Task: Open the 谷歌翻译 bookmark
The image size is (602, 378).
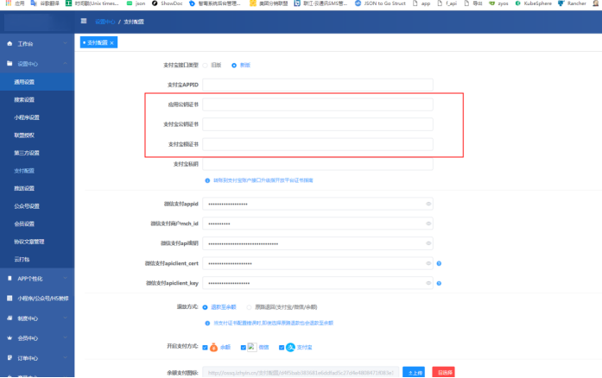Action: (x=45, y=3)
